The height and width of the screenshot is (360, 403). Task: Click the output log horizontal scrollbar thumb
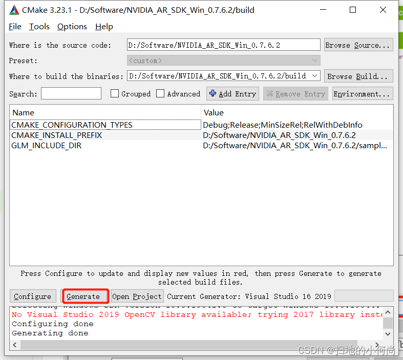[x=189, y=345]
